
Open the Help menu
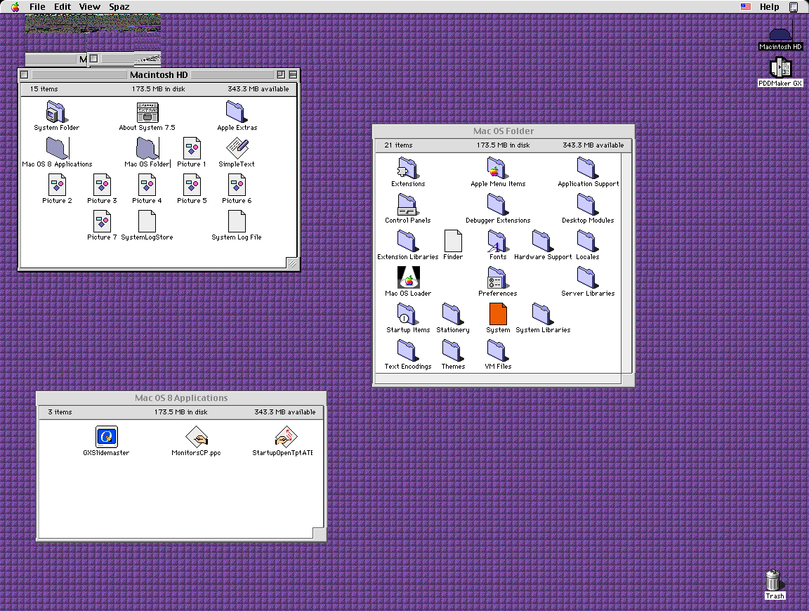[x=769, y=7]
